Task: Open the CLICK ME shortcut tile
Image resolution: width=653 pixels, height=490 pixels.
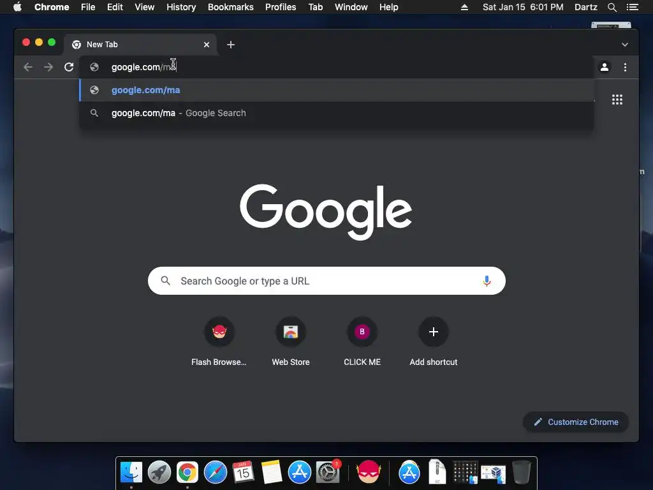Action: coord(362,343)
